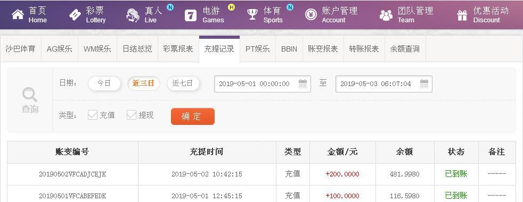Click the 账变编号 column header

(72, 152)
